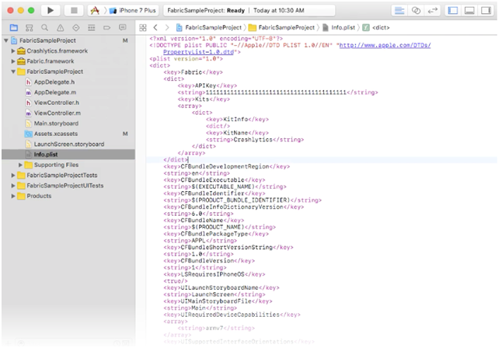The image size is (502, 348).
Task: Open the Report navigator tab
Action: (x=122, y=27)
